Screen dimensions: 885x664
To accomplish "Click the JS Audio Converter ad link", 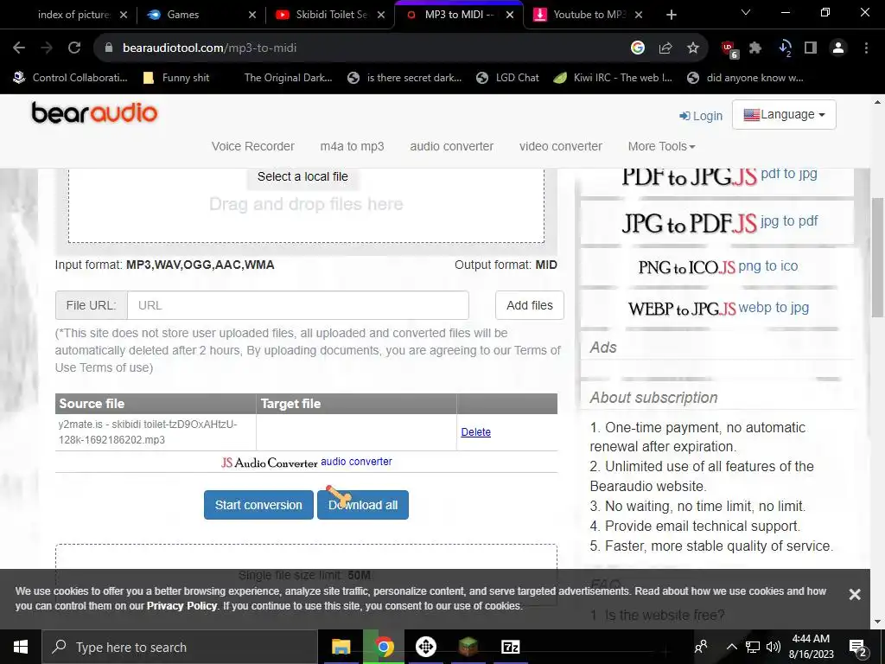I will pyautogui.click(x=307, y=462).
